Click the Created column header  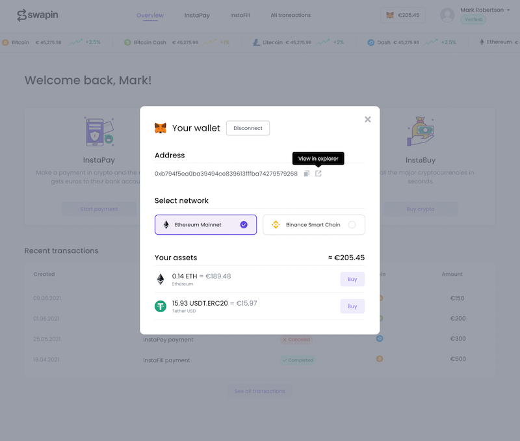point(44,274)
